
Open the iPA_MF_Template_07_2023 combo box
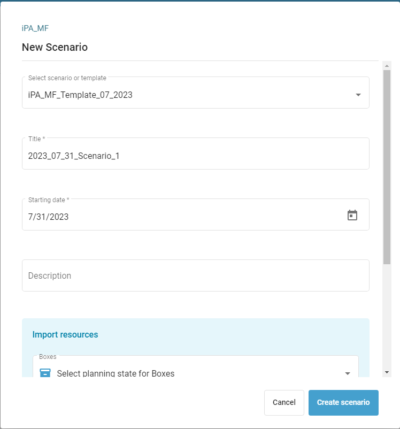[x=196, y=93]
